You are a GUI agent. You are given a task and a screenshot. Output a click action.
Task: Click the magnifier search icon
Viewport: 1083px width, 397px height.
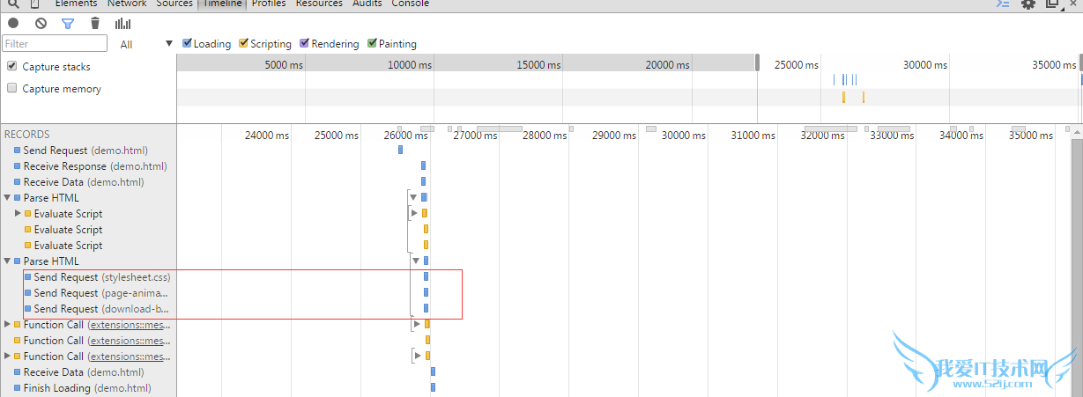click(x=13, y=4)
